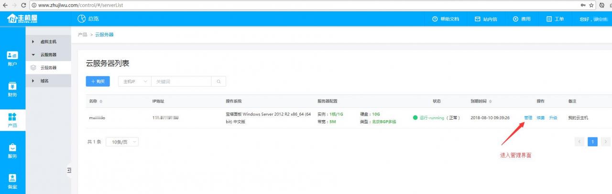Click the 购买 button

(98, 82)
